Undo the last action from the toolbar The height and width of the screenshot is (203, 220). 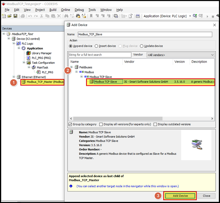point(30,16)
